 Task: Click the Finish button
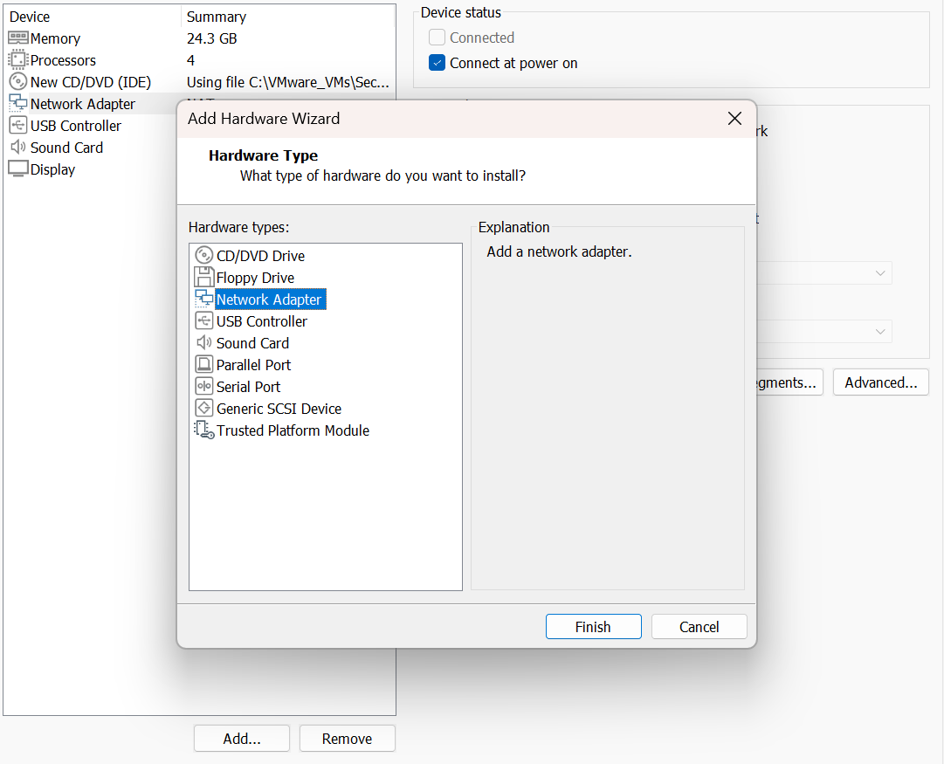593,627
